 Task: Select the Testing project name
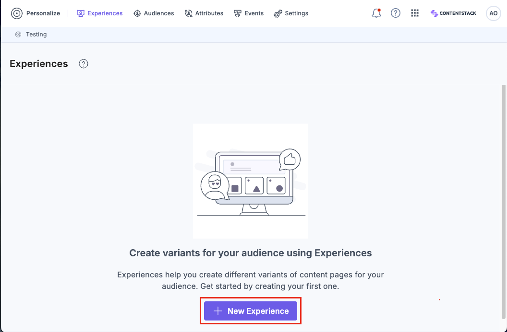36,34
